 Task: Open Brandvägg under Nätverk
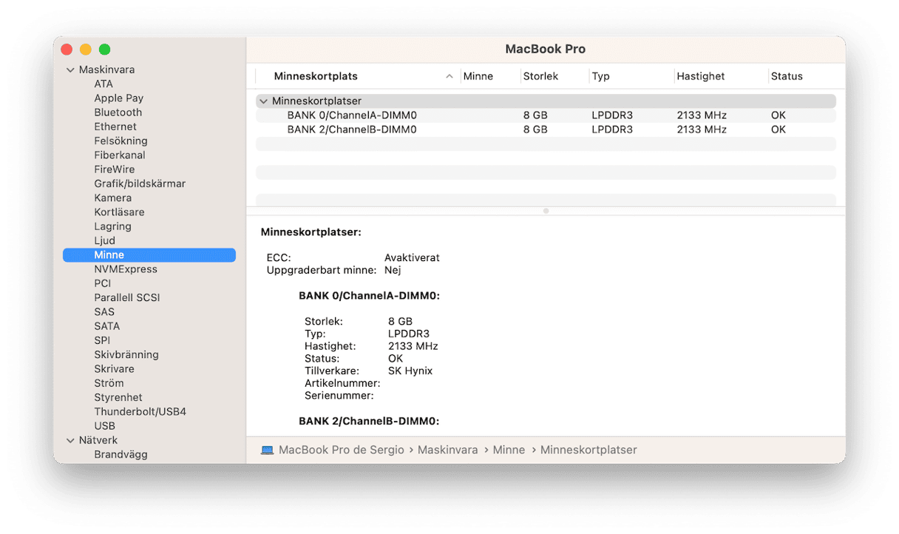click(x=121, y=455)
